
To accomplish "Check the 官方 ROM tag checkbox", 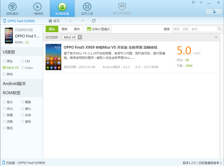I will tap(4, 102).
